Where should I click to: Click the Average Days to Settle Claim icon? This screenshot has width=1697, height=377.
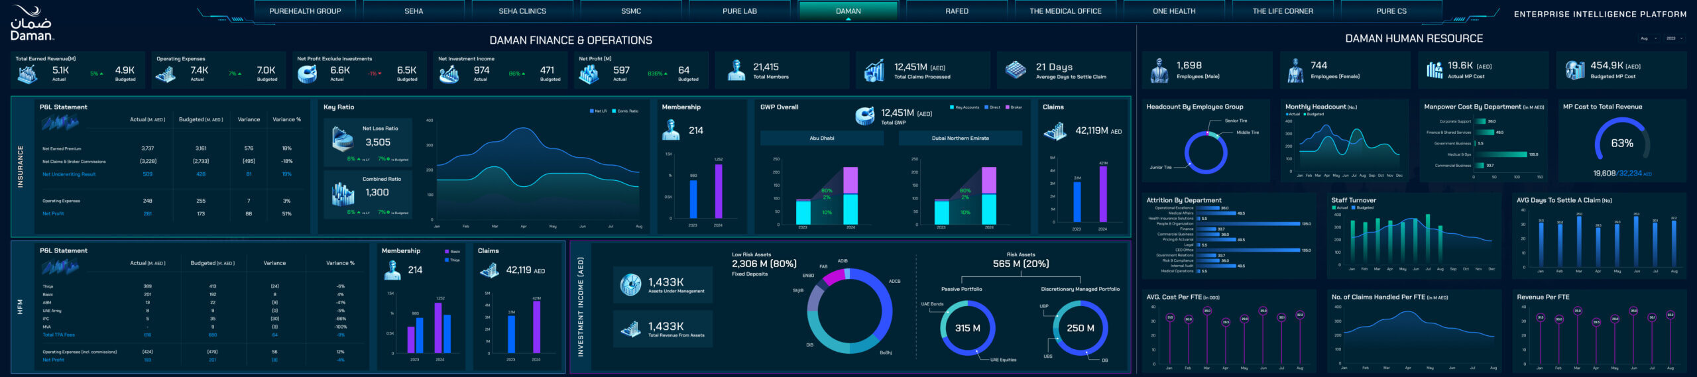[1016, 70]
